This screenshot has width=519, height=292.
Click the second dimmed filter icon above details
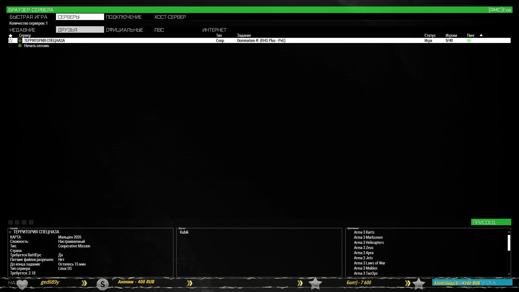tap(17, 222)
